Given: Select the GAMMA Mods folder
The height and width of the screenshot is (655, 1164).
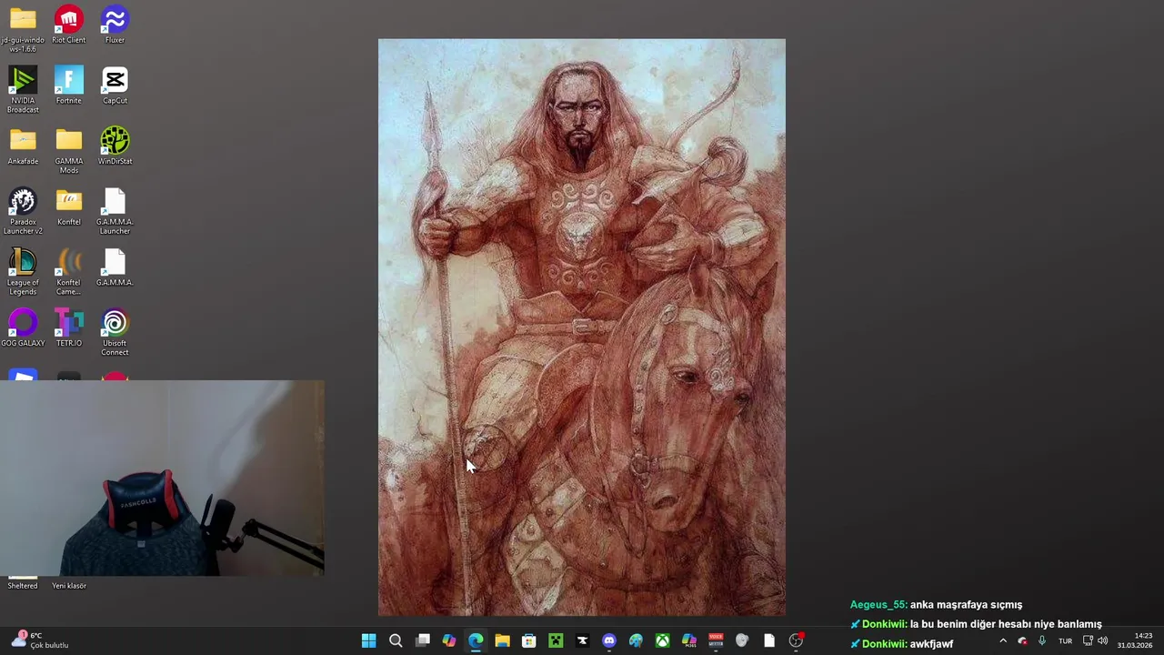Looking at the screenshot, I should 68,150.
